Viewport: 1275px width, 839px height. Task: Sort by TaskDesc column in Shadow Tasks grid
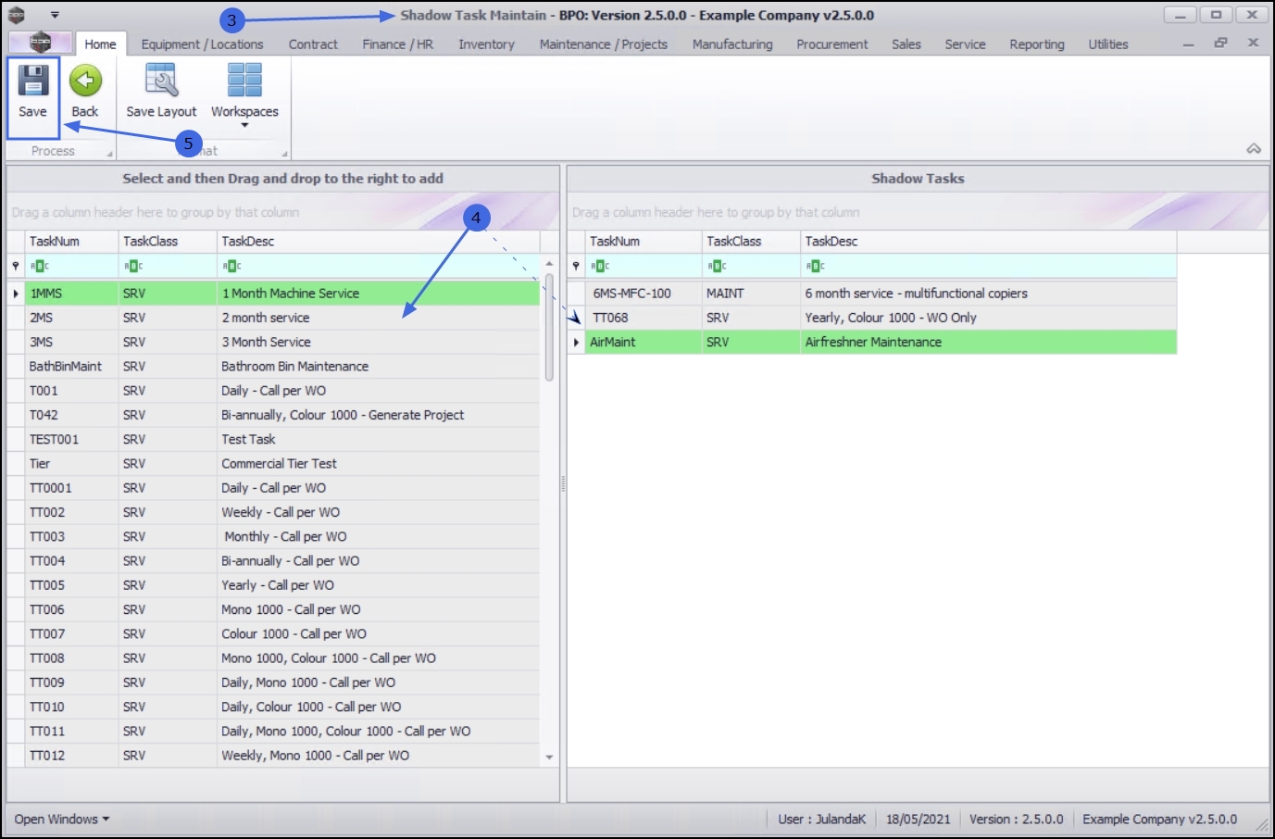coord(989,242)
